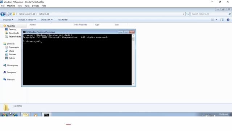This screenshot has height=131, width=232.
Task: Sort by the Type column header
Action: tap(97, 25)
